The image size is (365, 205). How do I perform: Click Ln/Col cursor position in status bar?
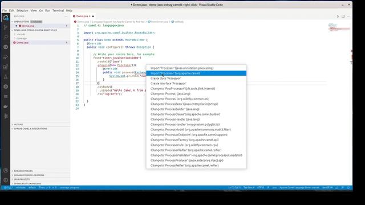point(234,187)
